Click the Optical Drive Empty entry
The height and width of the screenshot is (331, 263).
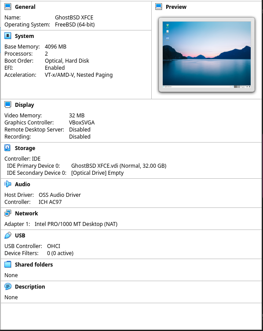pyautogui.click(x=97, y=173)
